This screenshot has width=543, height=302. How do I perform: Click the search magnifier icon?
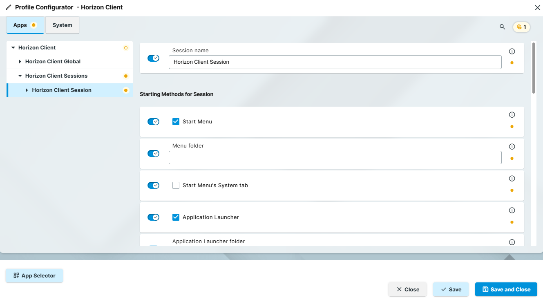[x=502, y=27]
